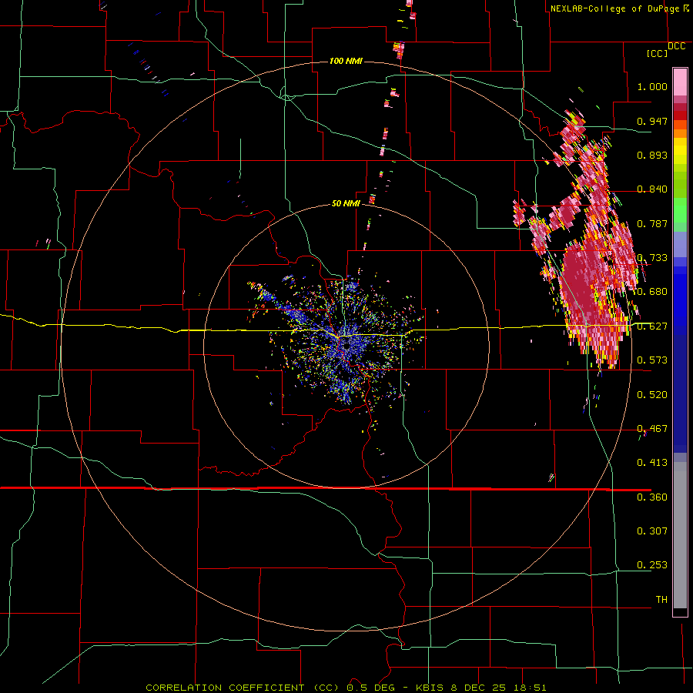Click the 0.840 legend value

(652, 189)
